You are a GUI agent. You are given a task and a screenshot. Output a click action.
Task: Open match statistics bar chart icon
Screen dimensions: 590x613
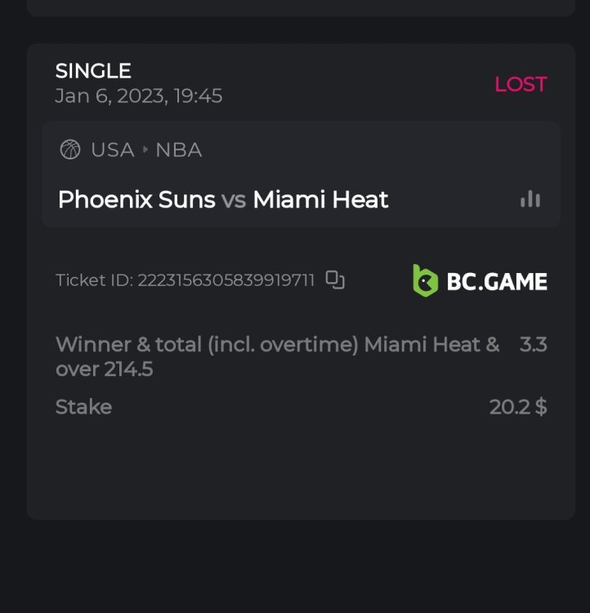(x=530, y=199)
